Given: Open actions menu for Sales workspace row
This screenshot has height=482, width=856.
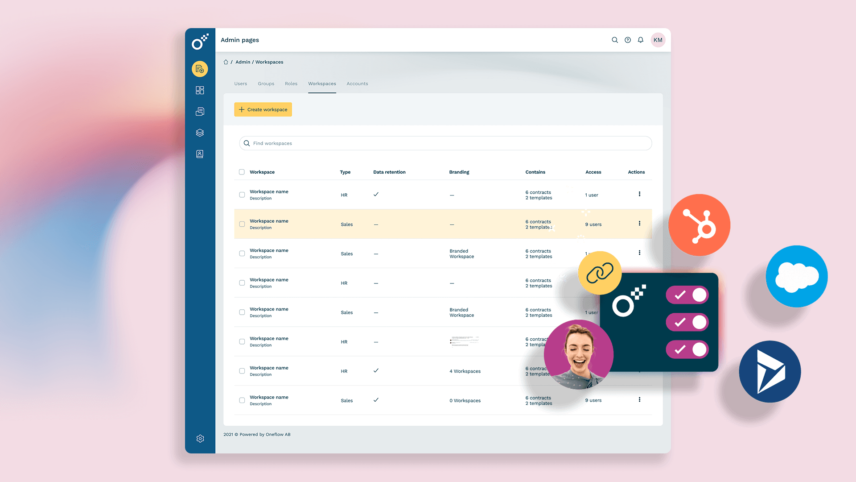Looking at the screenshot, I should 640,223.
